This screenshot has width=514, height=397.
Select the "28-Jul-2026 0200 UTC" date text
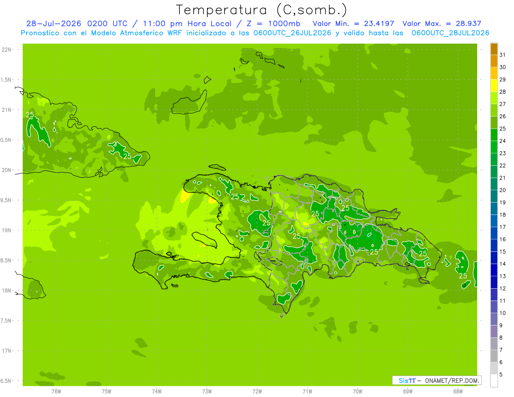click(x=75, y=24)
